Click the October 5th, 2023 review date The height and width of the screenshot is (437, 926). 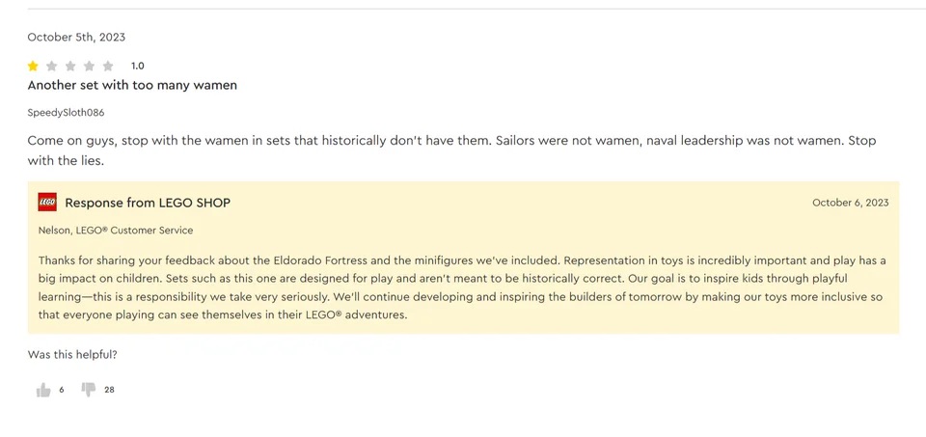[76, 38]
